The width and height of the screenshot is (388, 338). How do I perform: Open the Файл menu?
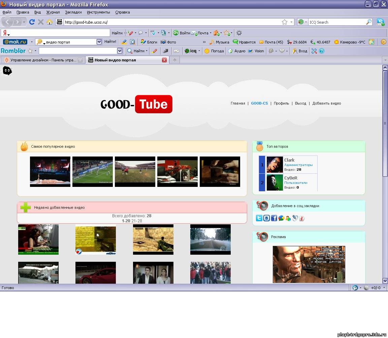pos(7,12)
